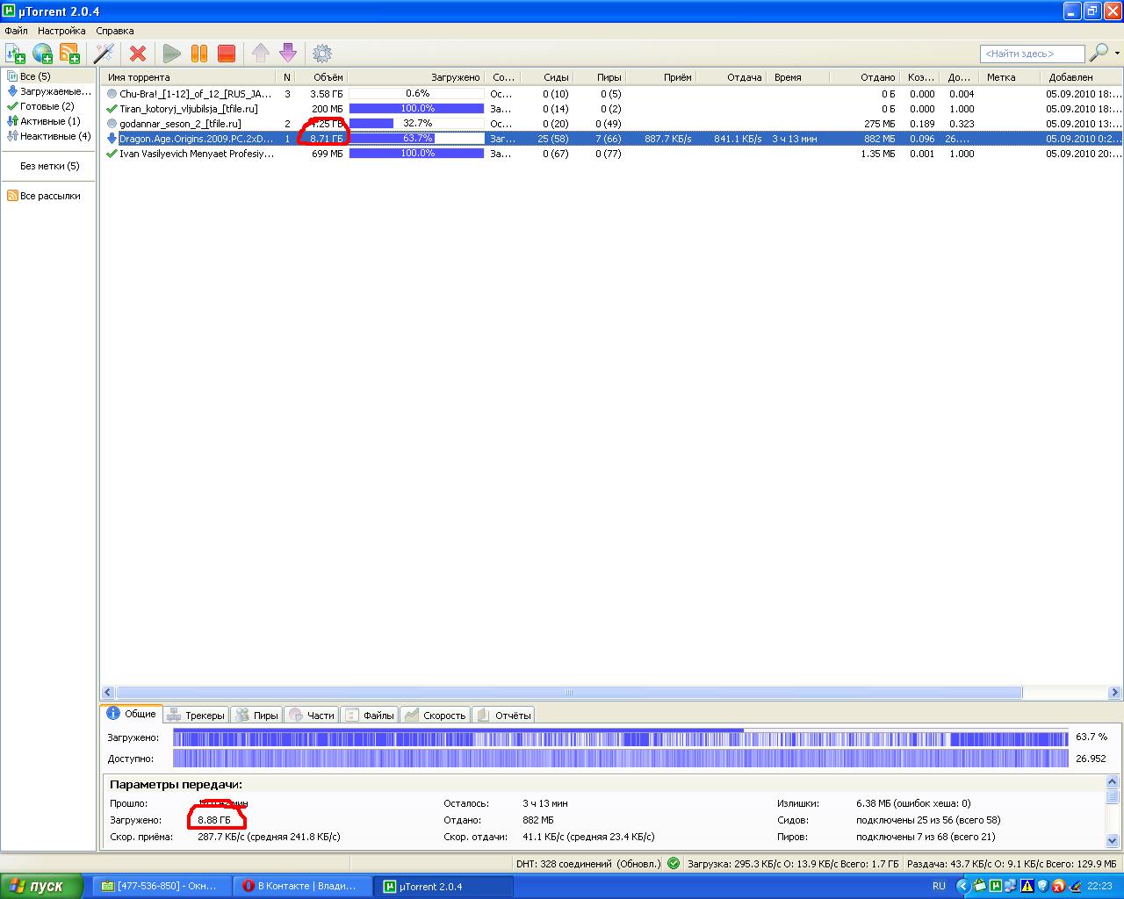This screenshot has width=1124, height=899.
Task: Switch to the 'Пиры' tab
Action: (x=257, y=716)
